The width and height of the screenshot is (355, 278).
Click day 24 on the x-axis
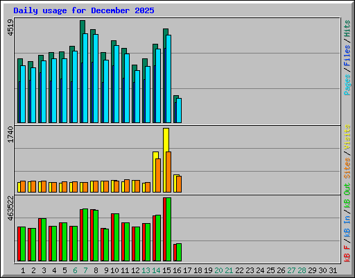click(x=260, y=270)
